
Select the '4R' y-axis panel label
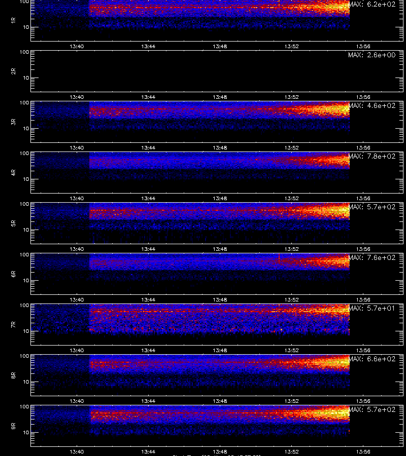[13, 172]
